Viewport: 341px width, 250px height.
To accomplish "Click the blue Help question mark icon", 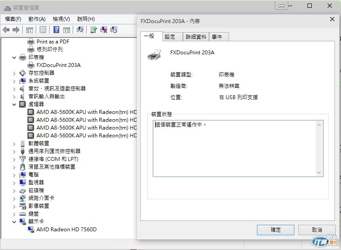I will point(56,30).
